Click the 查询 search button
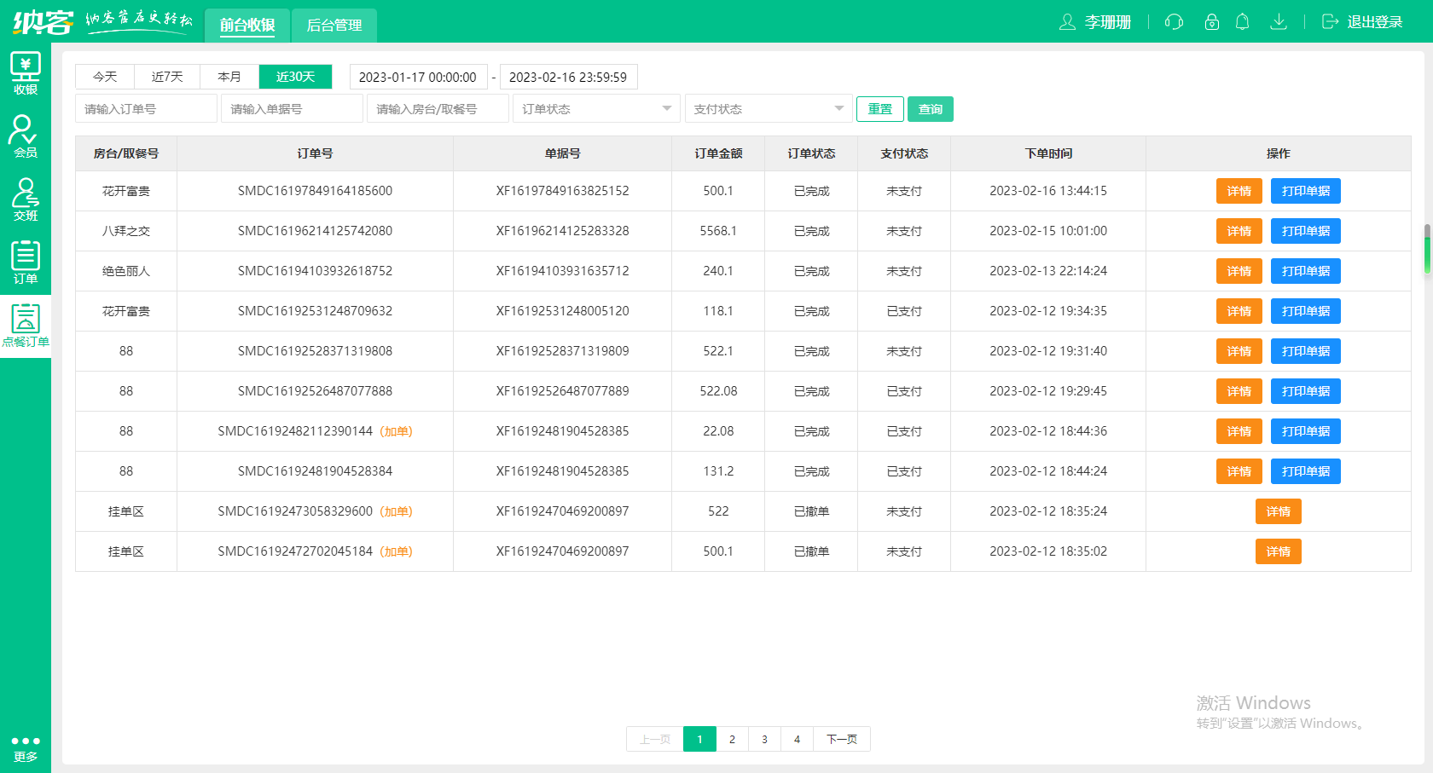1433x773 pixels. tap(930, 109)
